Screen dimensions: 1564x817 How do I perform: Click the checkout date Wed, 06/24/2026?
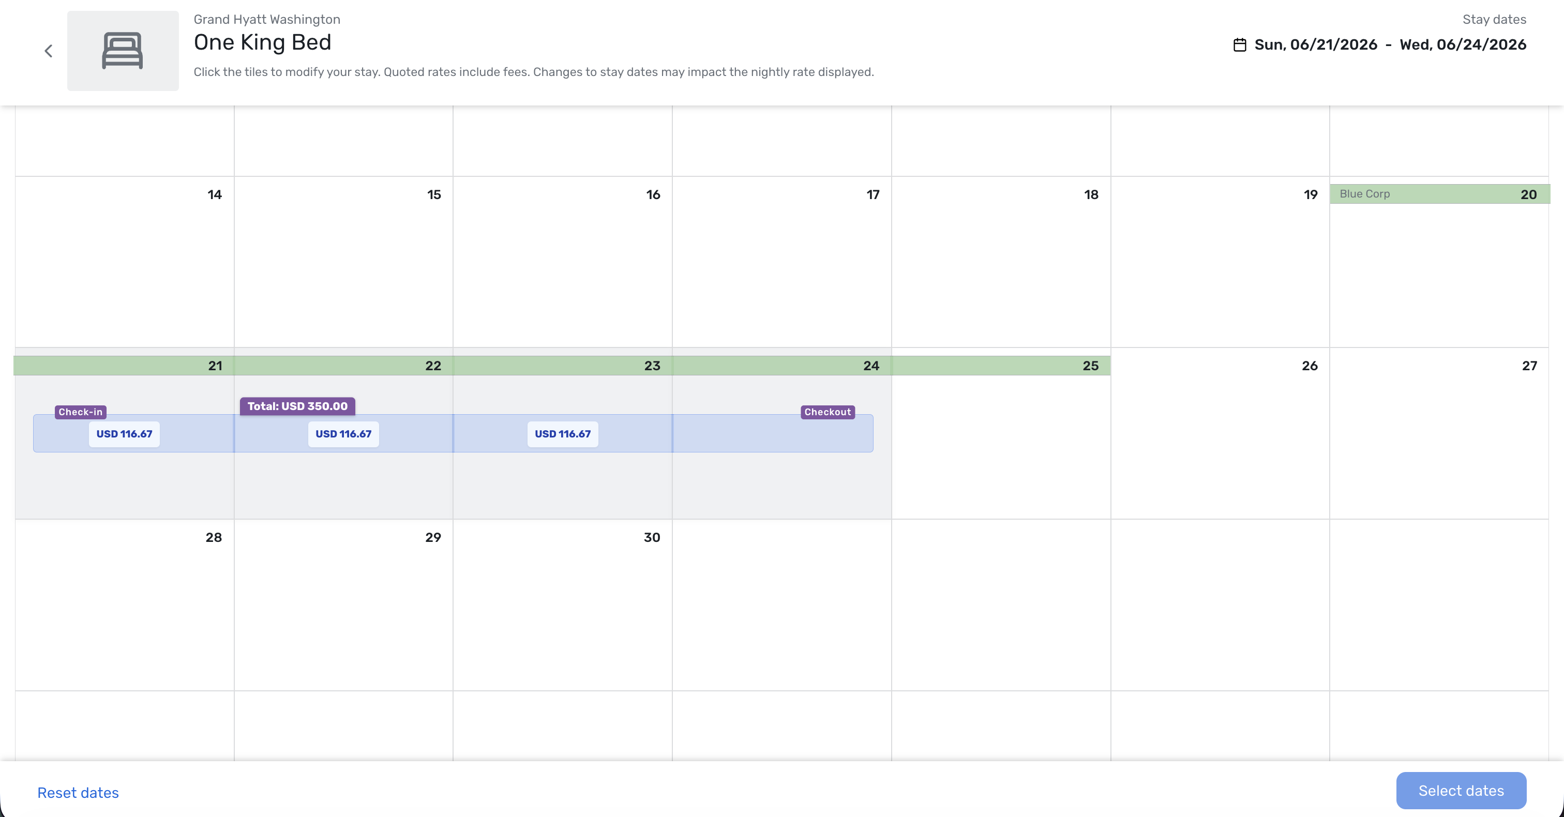1463,45
